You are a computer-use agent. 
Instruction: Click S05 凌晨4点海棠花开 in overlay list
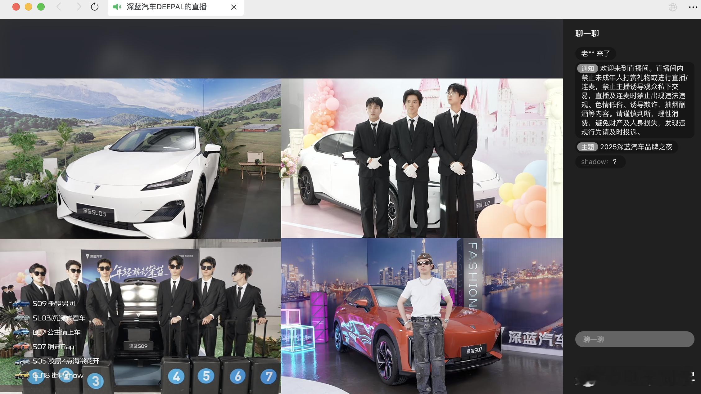[x=66, y=361]
